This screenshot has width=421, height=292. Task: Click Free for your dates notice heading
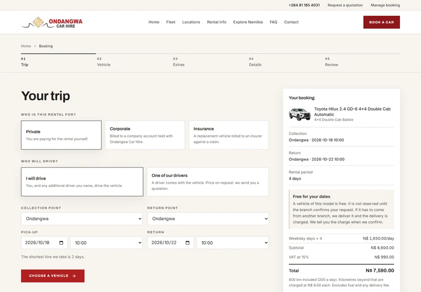312,196
